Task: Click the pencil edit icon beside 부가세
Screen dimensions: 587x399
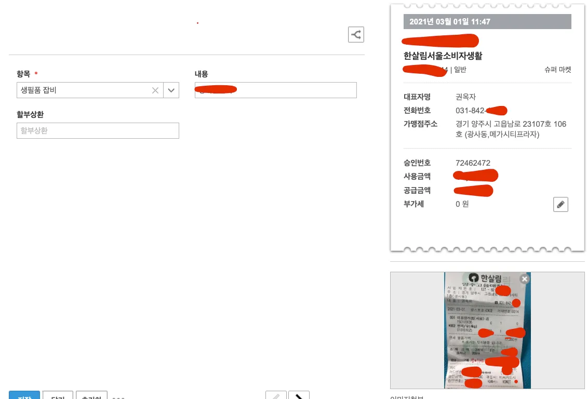Action: point(561,204)
